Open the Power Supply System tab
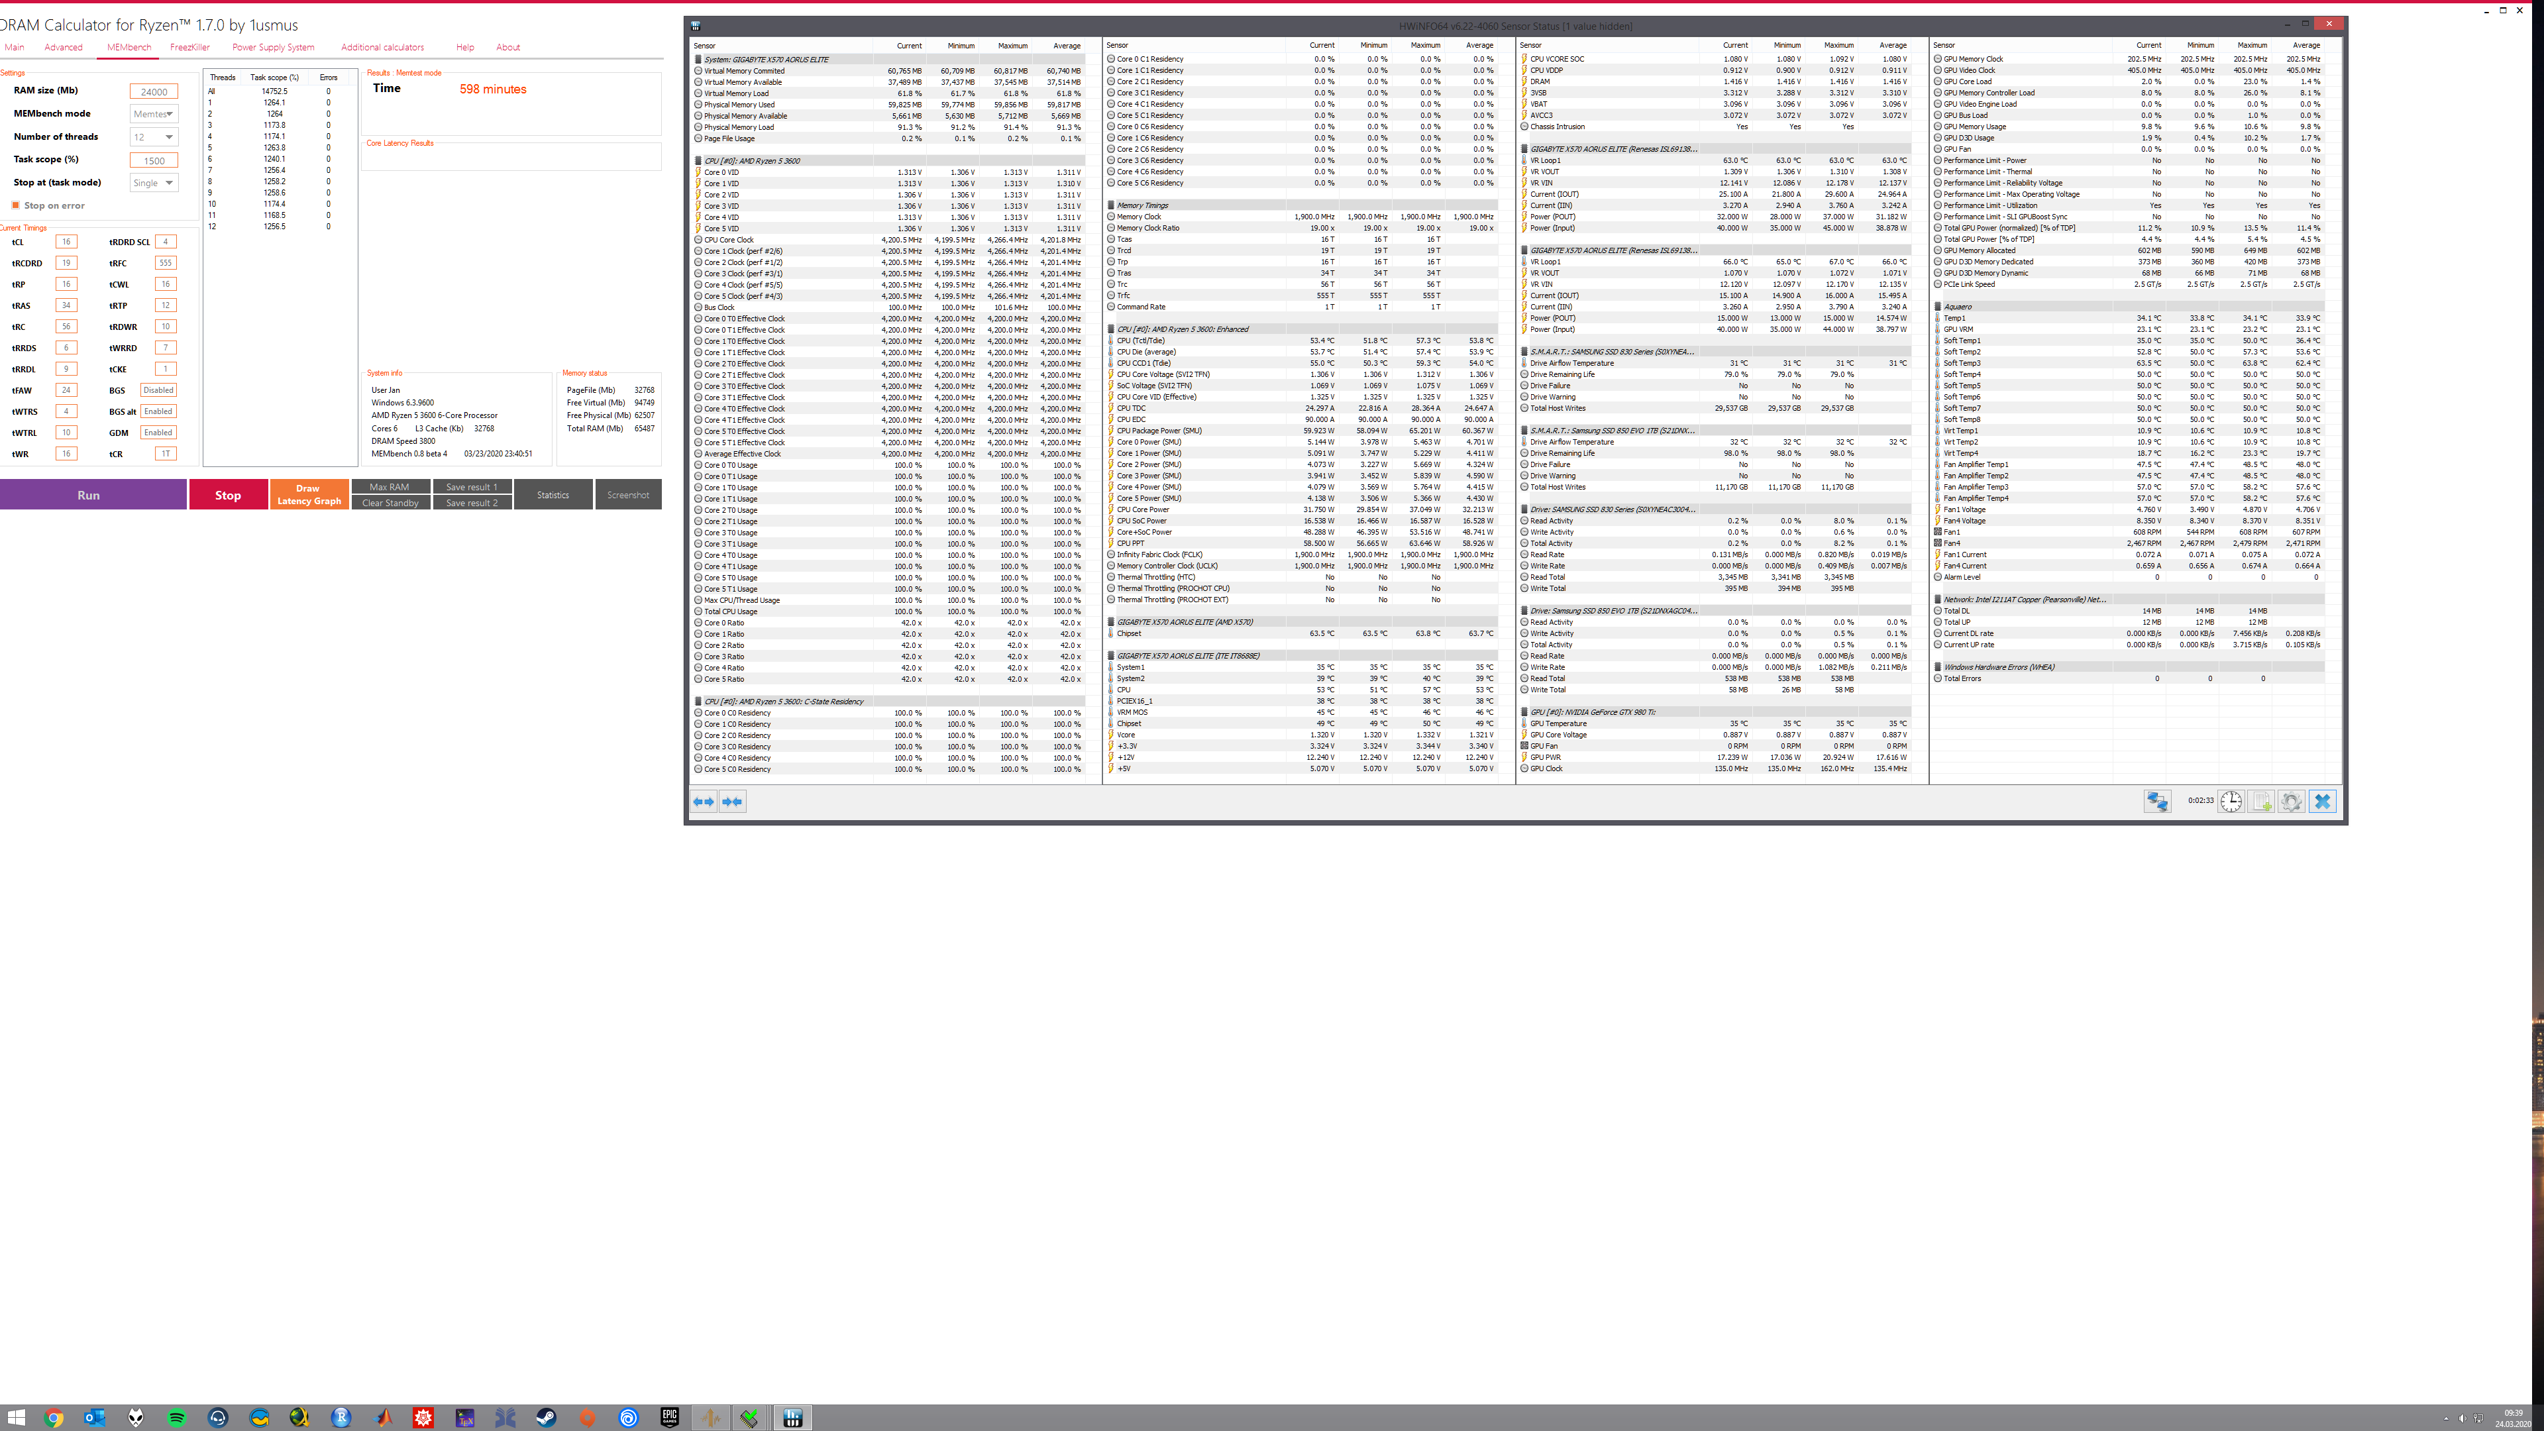 click(272, 48)
